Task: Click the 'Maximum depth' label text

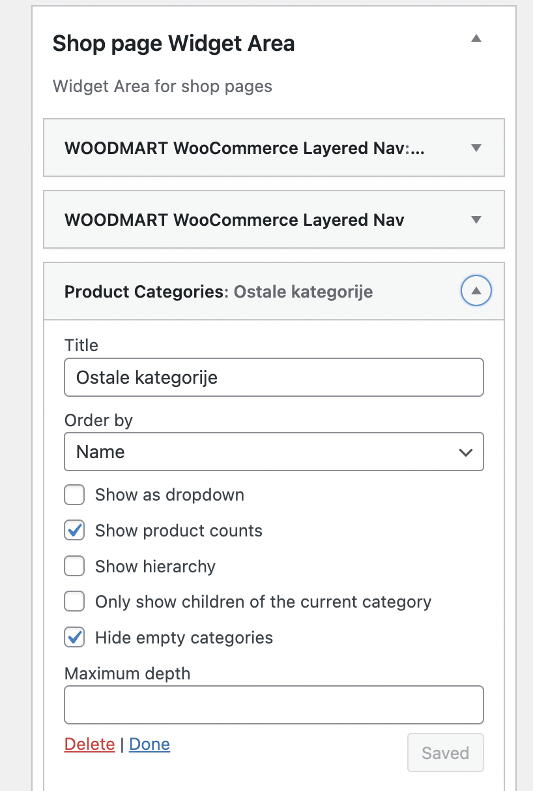Action: click(127, 674)
